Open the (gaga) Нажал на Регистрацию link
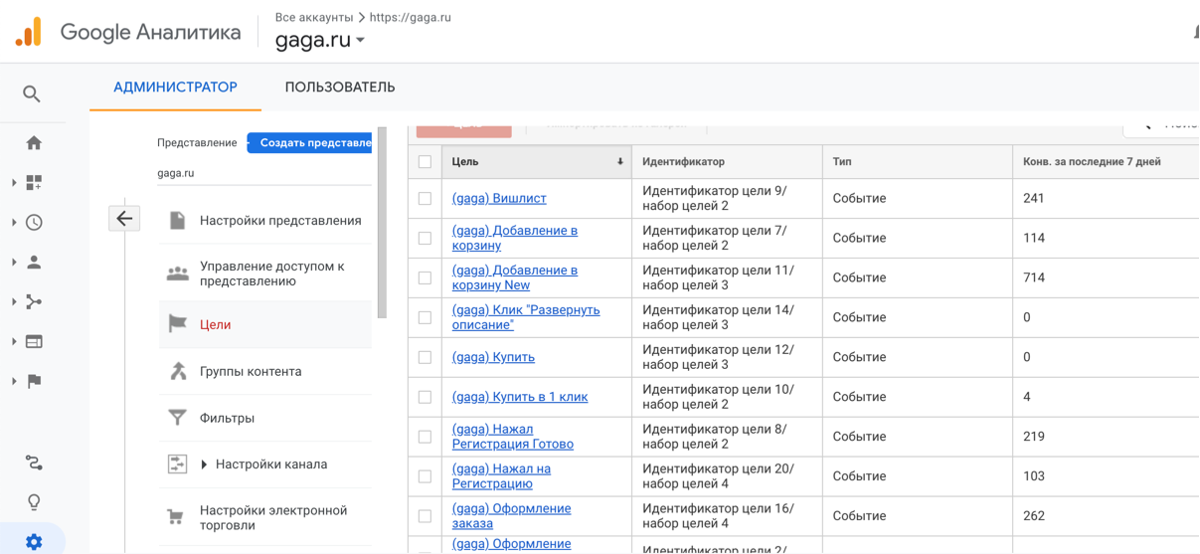Image resolution: width=1200 pixels, height=554 pixels. [502, 476]
